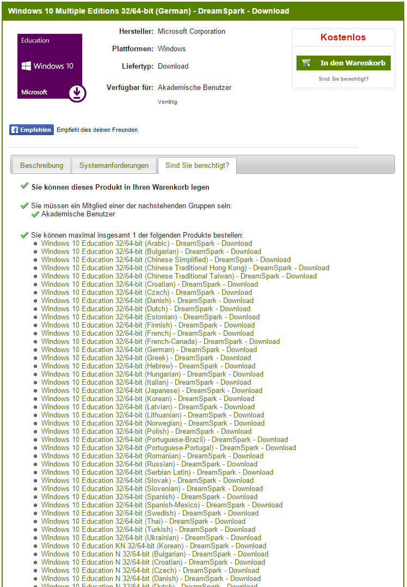Open Windows 10 Education N (Danish) link

151,578
